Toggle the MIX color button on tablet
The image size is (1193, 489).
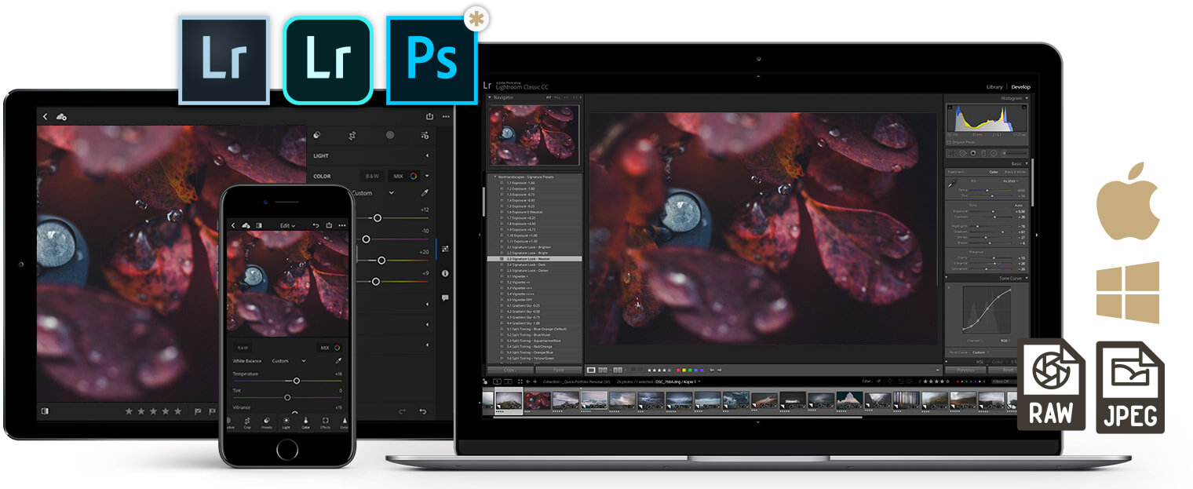pos(405,176)
